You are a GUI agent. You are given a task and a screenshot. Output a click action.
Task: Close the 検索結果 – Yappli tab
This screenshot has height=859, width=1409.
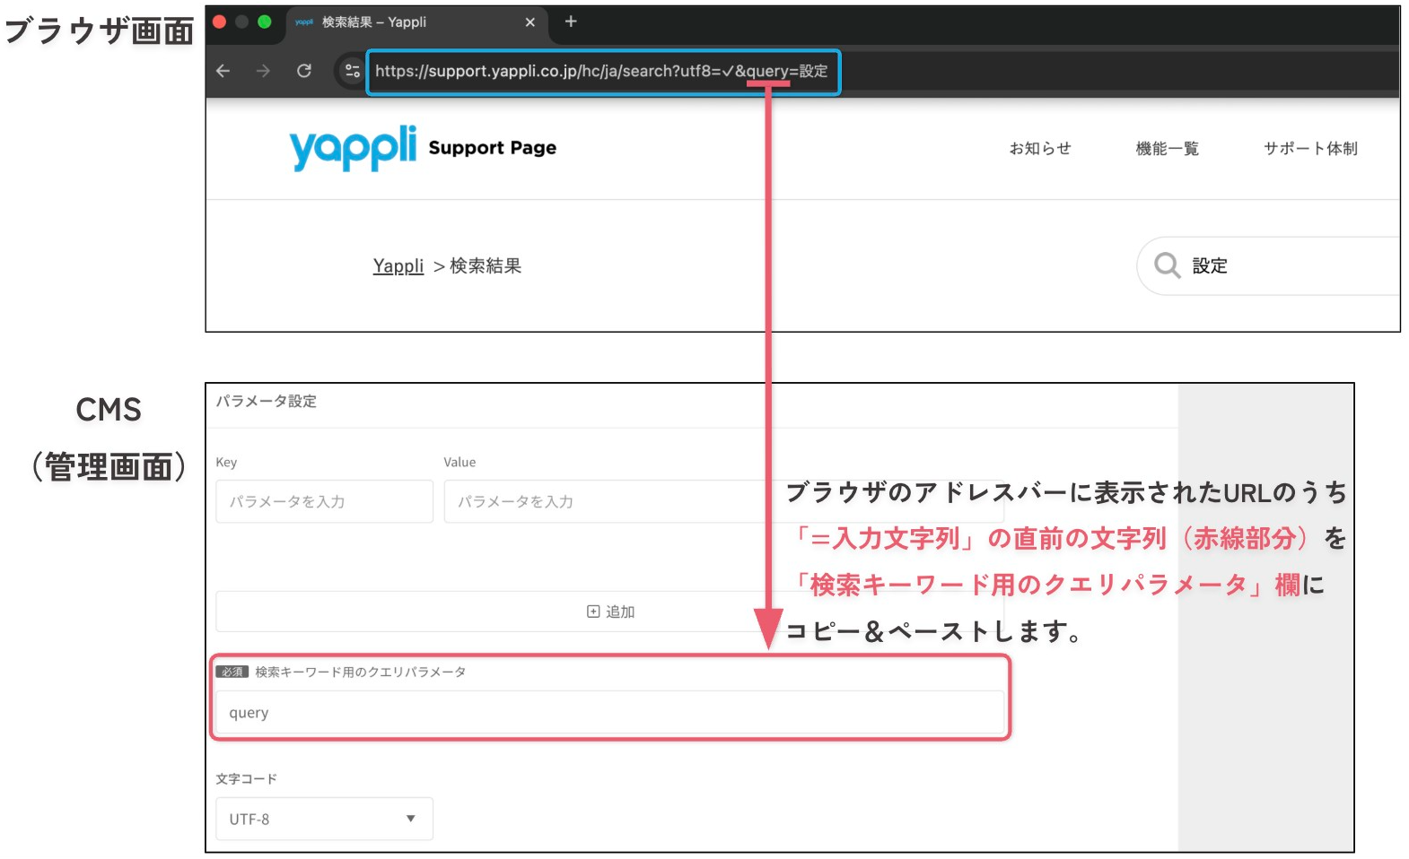pyautogui.click(x=530, y=22)
